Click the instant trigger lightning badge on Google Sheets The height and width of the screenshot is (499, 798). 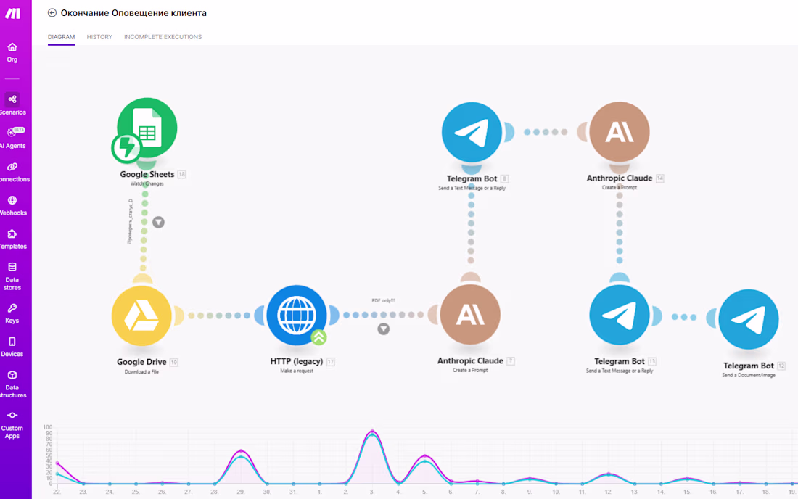point(126,148)
